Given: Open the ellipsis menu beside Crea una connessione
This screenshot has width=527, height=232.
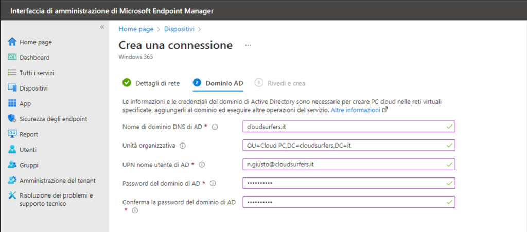Looking at the screenshot, I should coord(248,45).
